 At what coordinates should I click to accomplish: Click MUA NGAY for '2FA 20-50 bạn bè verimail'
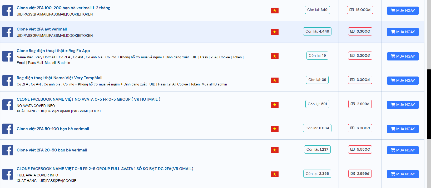(403, 150)
